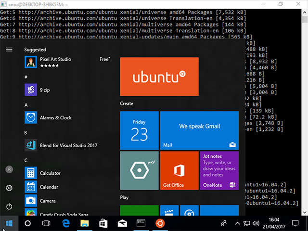
Task: Open the Friday 23 calendar tile
Action: 139,130
